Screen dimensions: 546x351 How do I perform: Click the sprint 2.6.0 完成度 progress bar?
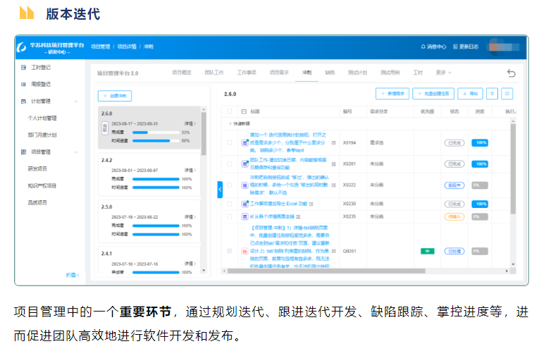coord(156,132)
